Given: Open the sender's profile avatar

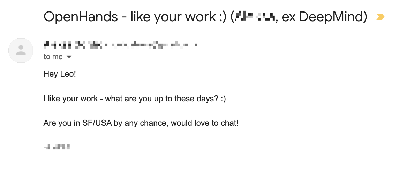Looking at the screenshot, I should tap(21, 50).
